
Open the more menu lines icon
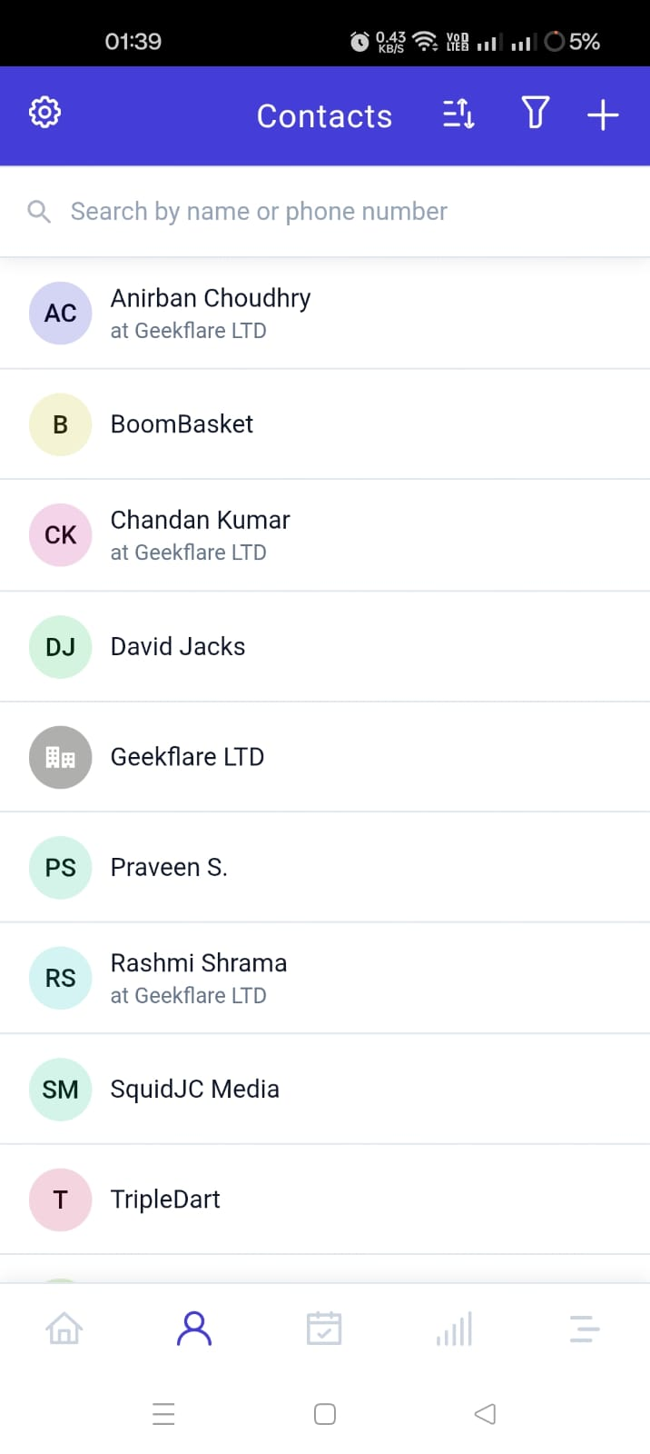[x=585, y=1329]
